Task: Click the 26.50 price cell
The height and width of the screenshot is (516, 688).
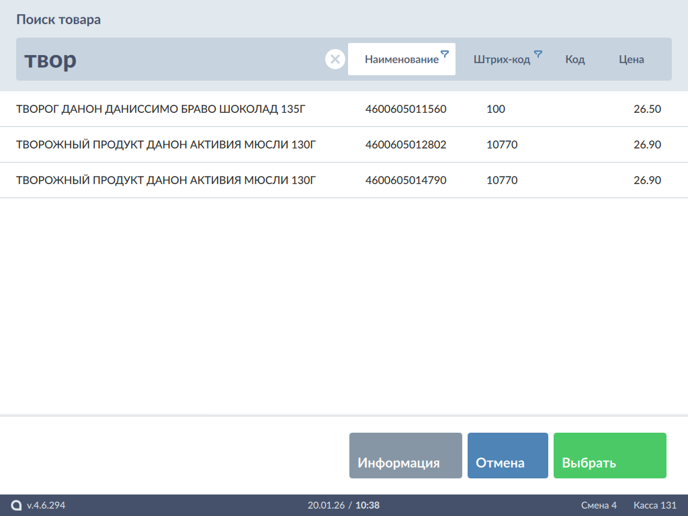Action: coord(647,109)
